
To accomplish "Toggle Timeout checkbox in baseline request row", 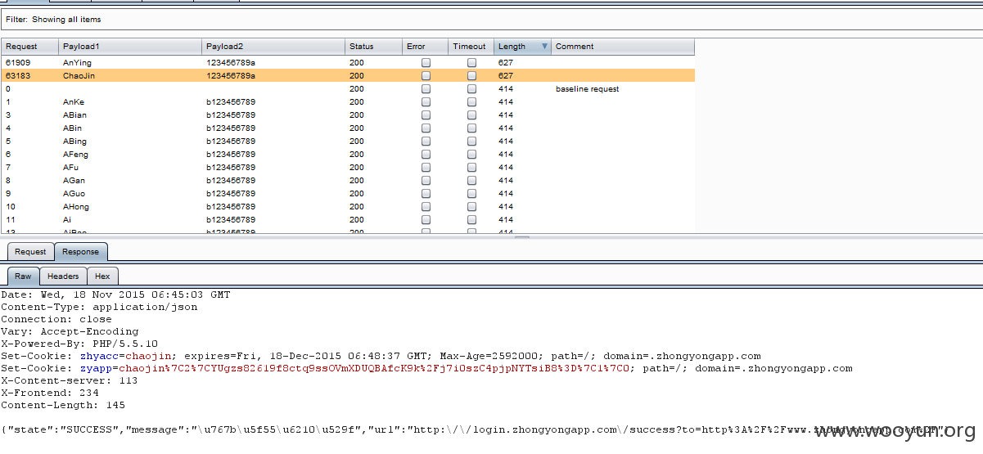I will pos(471,89).
